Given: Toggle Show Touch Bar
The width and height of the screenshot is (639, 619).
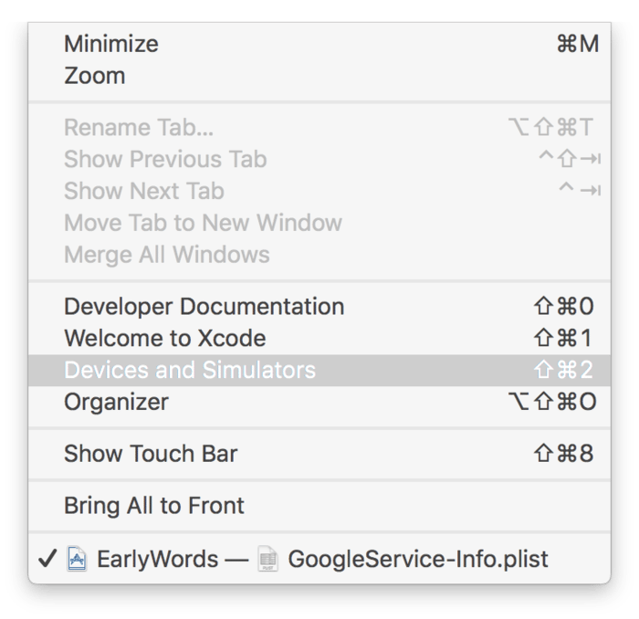Looking at the screenshot, I should click(151, 454).
